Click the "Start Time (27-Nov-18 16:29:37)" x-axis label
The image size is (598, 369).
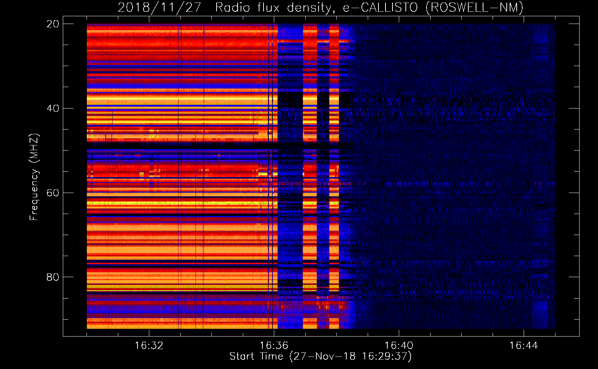coord(320,356)
